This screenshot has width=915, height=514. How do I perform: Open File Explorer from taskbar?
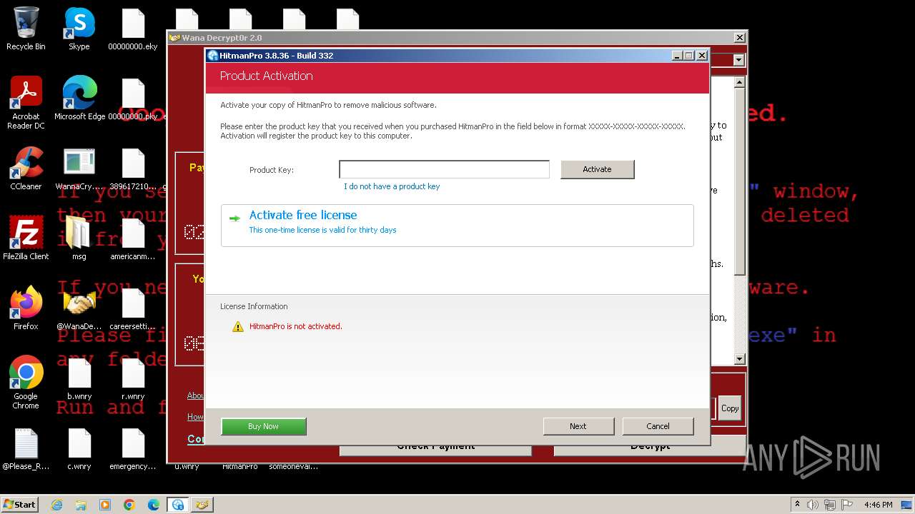pyautogui.click(x=81, y=505)
